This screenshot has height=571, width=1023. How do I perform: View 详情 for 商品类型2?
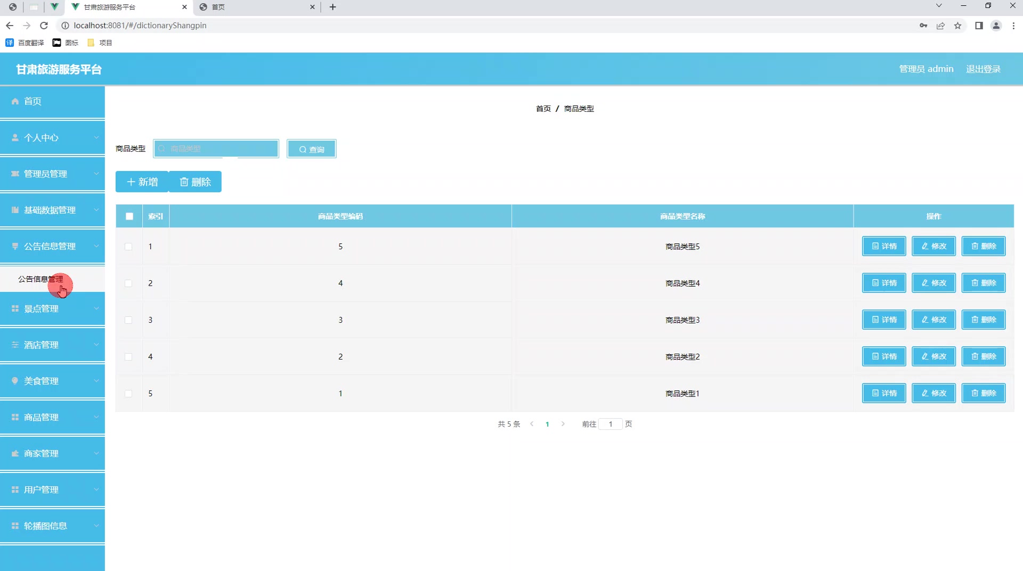(x=884, y=356)
